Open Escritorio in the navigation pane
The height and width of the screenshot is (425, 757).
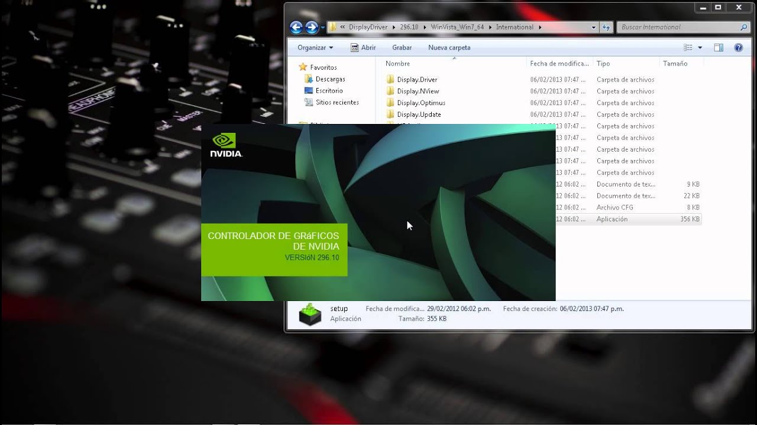pyautogui.click(x=329, y=91)
